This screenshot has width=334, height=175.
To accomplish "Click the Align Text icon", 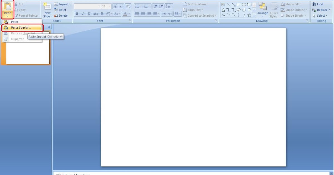I will (x=185, y=9).
